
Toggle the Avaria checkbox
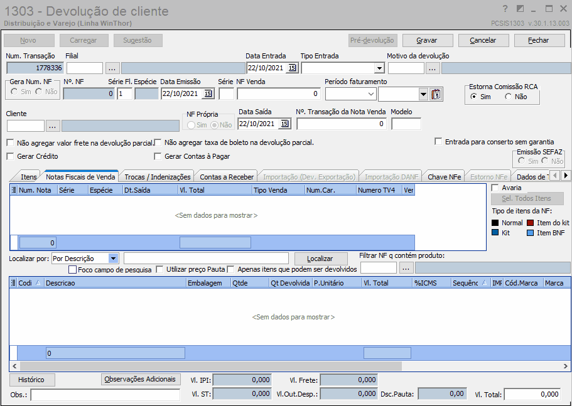(495, 188)
